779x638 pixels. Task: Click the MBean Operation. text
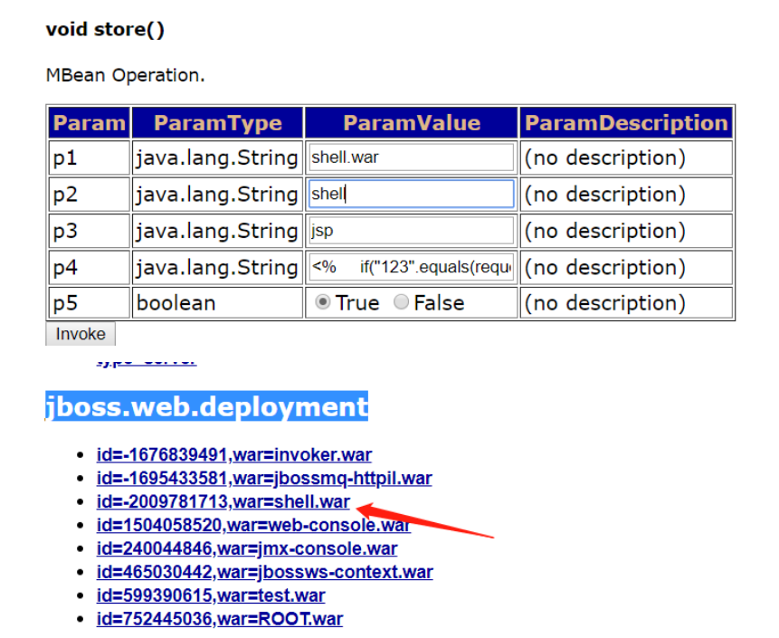(125, 75)
